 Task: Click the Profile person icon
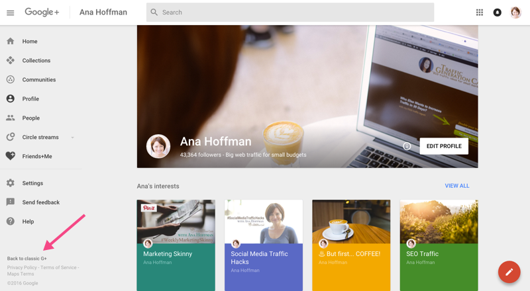[11, 99]
